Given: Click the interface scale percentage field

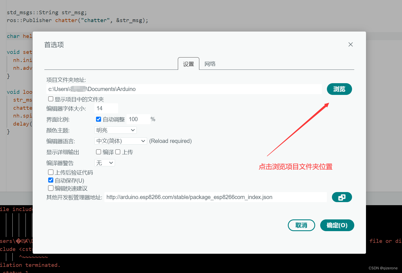Looking at the screenshot, I should tap(138, 119).
